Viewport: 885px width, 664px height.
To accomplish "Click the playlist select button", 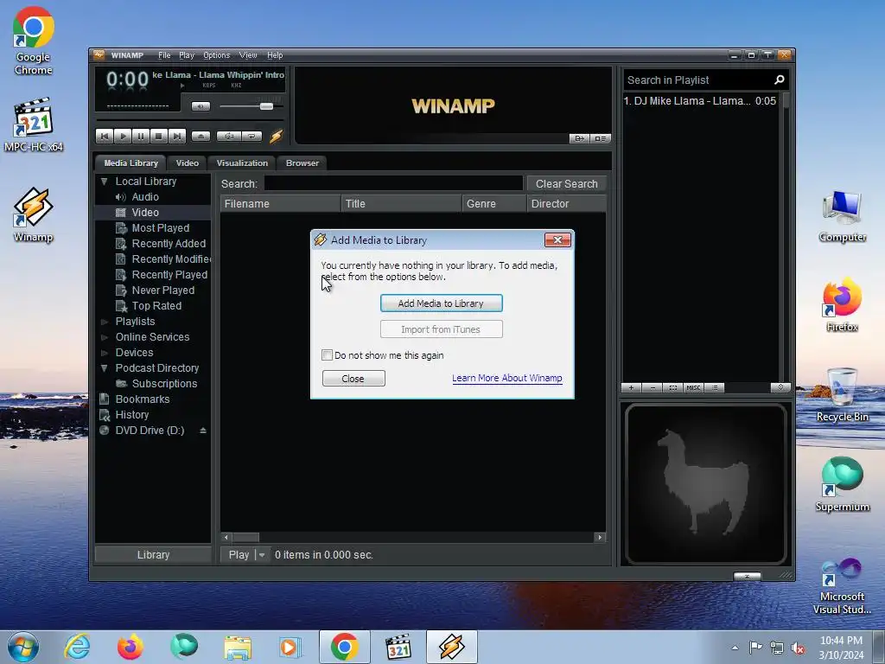I will coord(672,388).
